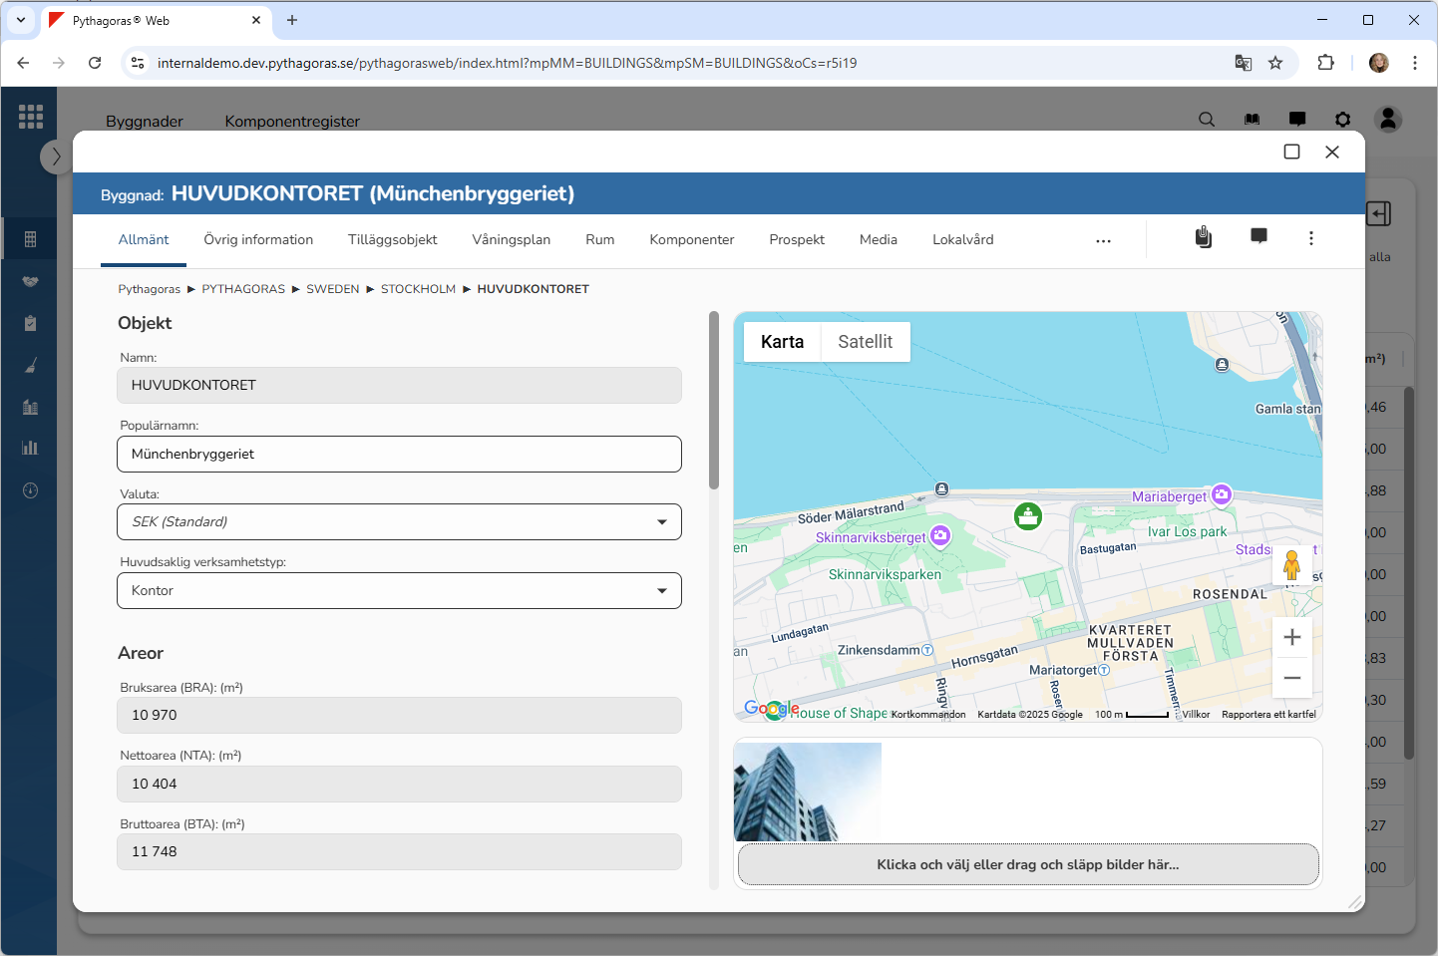Click the Street View pegman icon

tap(1291, 565)
